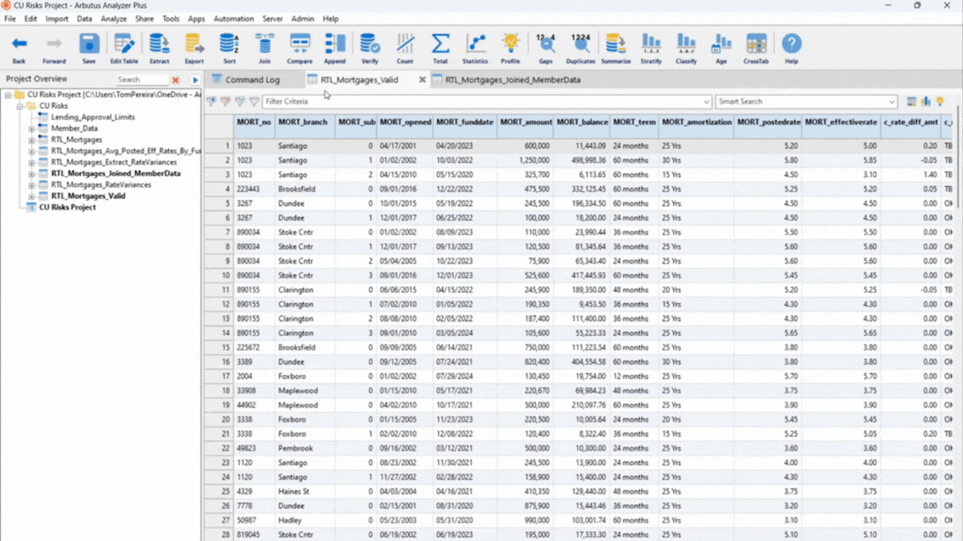Image resolution: width=963 pixels, height=541 pixels.
Task: Expand the Member_Data table node
Action: coord(31,129)
